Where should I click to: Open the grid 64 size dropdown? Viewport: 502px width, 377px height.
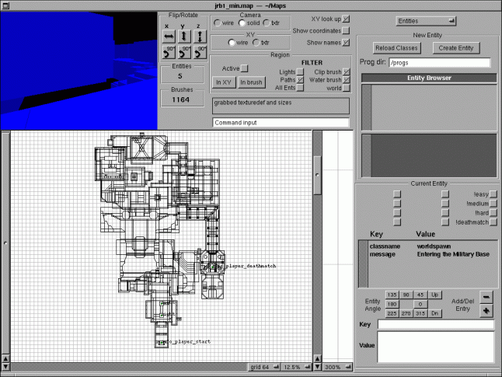tap(264, 367)
